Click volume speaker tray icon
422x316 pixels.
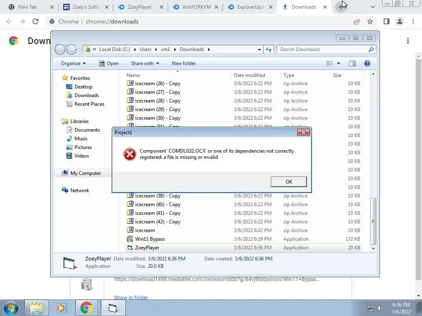tap(380, 308)
